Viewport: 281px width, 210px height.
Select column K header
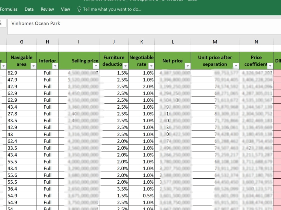[x=142, y=42]
